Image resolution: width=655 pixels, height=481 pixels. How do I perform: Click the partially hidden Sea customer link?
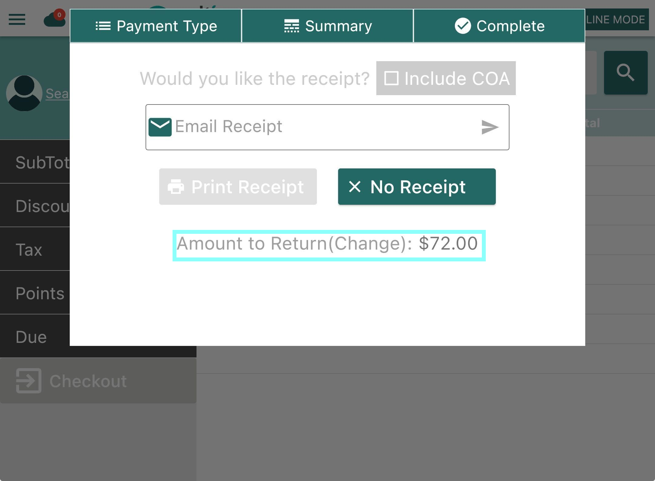(58, 93)
